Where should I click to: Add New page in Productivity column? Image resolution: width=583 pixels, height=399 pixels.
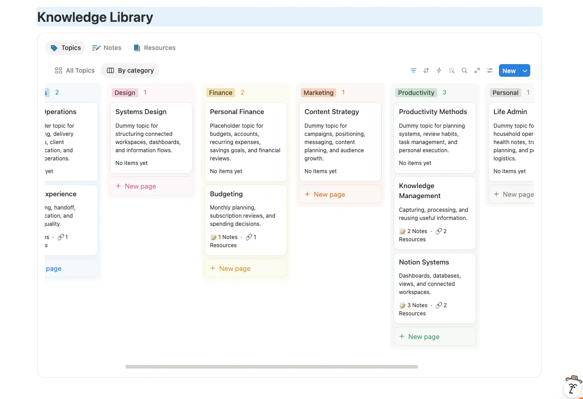coord(435,336)
